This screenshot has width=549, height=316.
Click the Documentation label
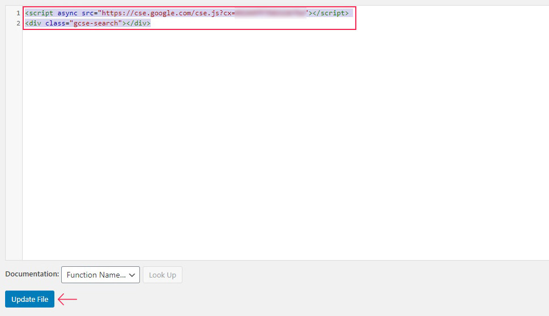32,274
